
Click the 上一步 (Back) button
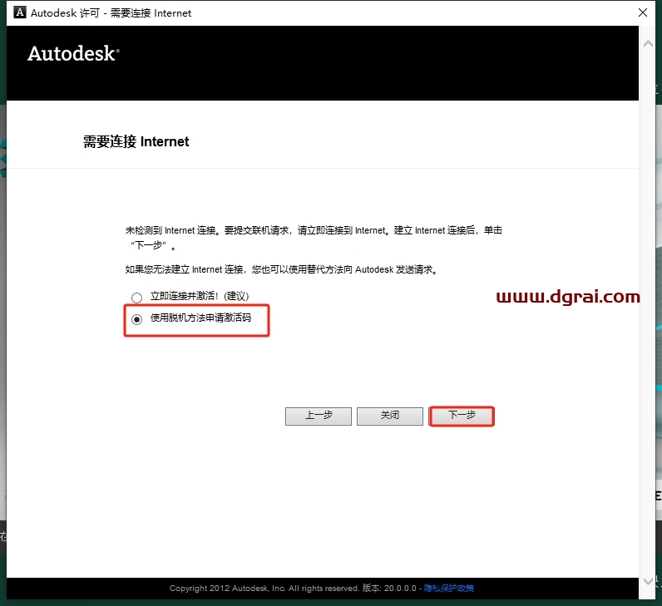point(319,416)
